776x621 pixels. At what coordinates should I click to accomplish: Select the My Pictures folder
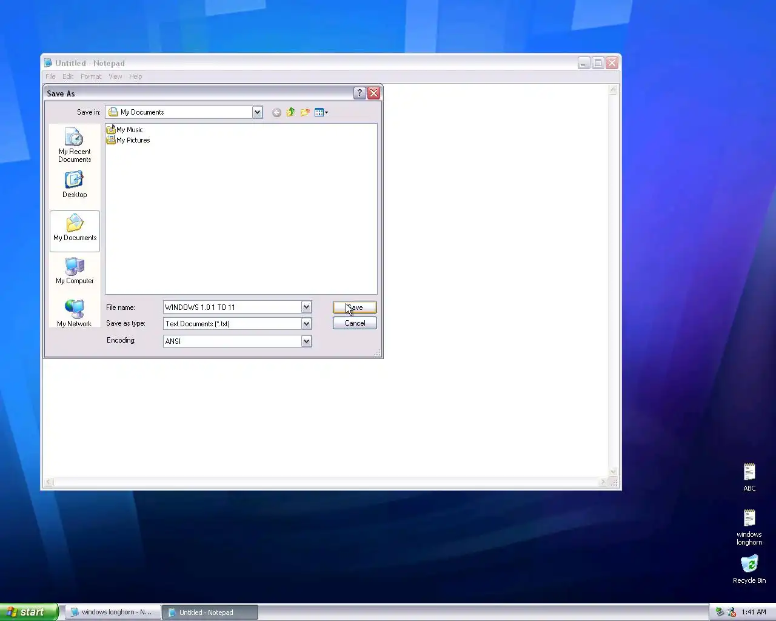129,140
